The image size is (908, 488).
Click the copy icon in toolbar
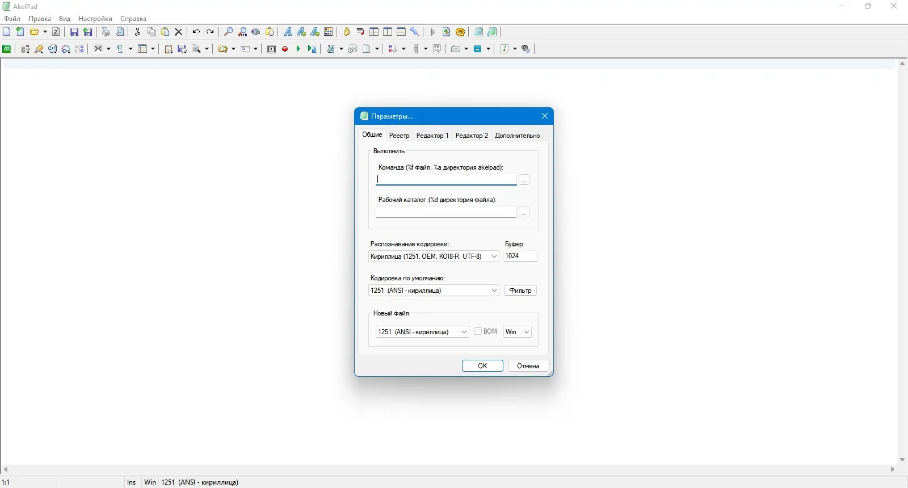(152, 32)
